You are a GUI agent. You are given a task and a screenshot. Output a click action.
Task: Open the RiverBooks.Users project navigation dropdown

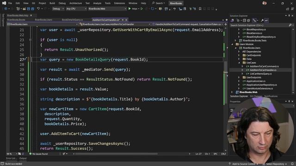click(42, 24)
